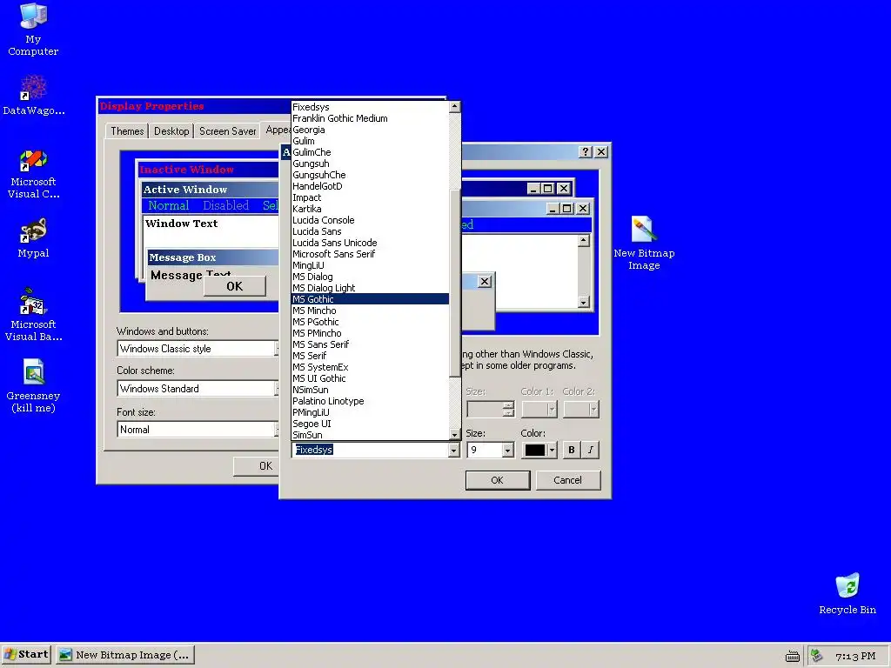The height and width of the screenshot is (668, 891).
Task: Choose MS Mincho font
Action: coord(370,311)
